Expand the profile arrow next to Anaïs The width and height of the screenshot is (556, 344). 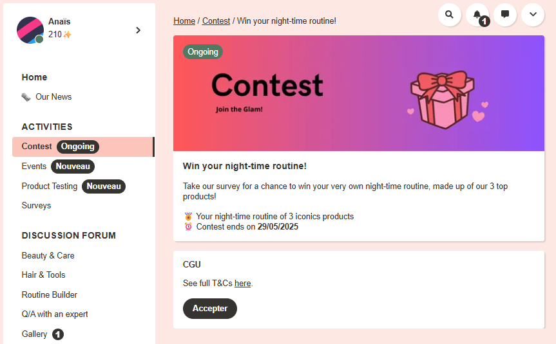coord(138,30)
